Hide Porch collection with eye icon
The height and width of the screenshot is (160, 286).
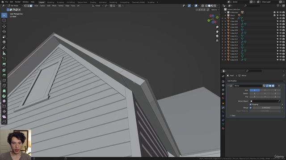[x=281, y=16]
